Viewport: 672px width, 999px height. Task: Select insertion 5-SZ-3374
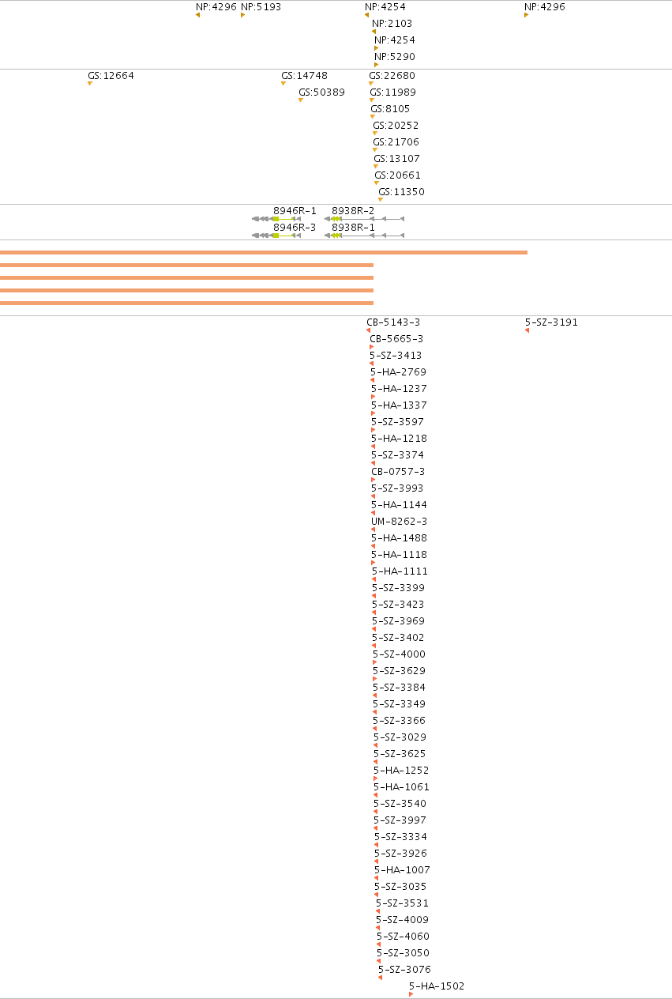point(398,455)
